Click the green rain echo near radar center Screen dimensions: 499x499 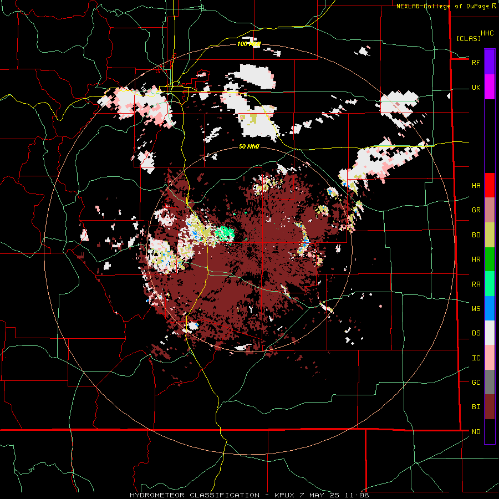(x=225, y=233)
